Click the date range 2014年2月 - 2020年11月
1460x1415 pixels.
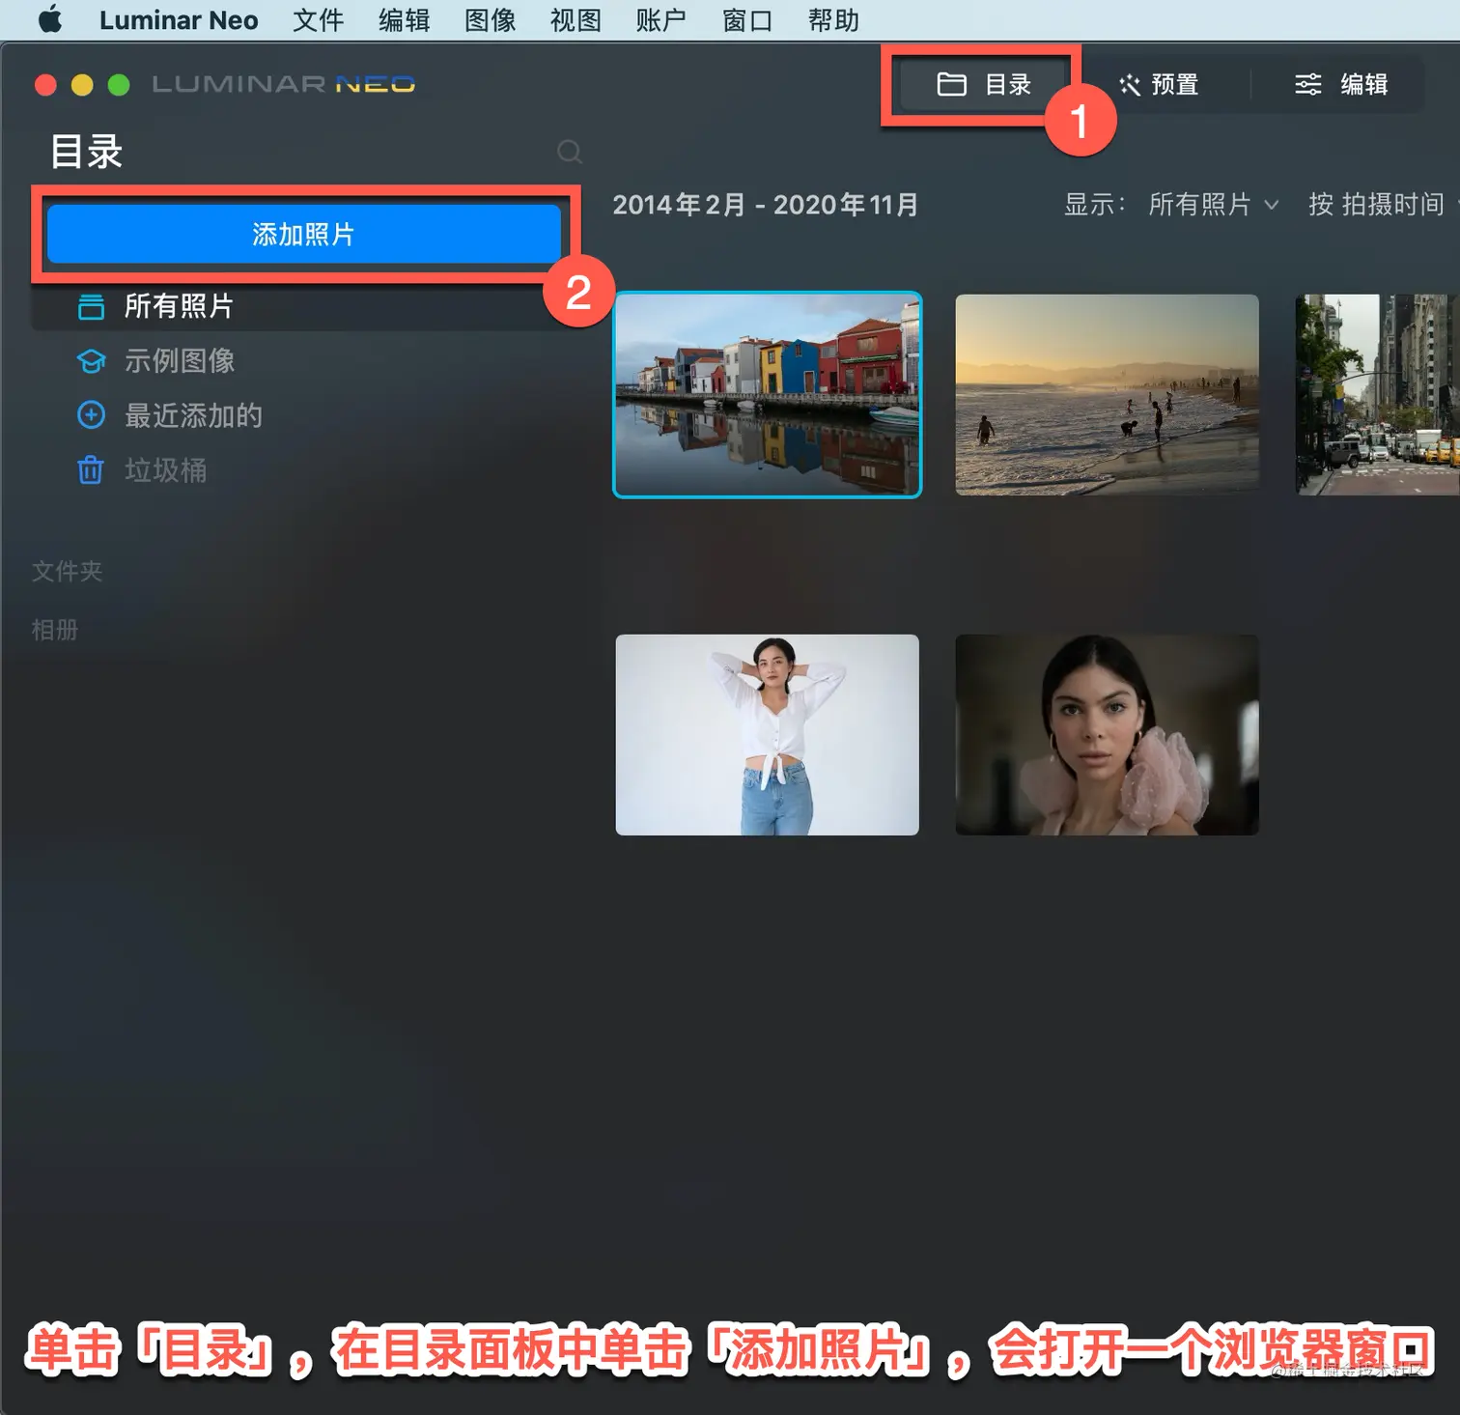(x=765, y=205)
